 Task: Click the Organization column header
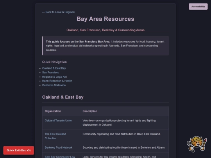[53, 111]
